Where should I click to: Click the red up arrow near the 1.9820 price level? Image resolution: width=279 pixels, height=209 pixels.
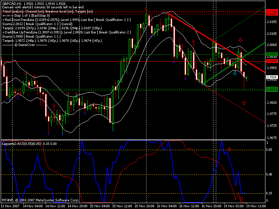pos(244,102)
